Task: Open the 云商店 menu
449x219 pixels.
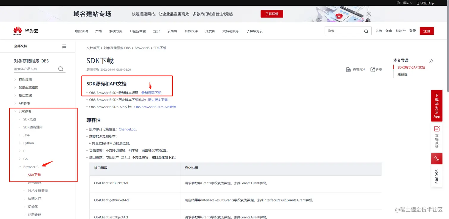Action: click(172, 31)
